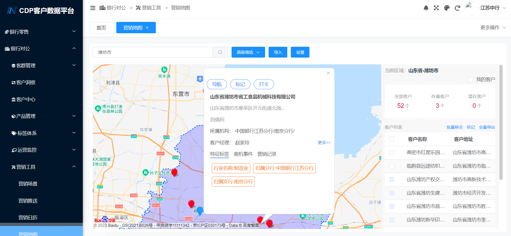Expand the 产品管理 submenu
This screenshot has width=511, height=236.
click(x=41, y=116)
